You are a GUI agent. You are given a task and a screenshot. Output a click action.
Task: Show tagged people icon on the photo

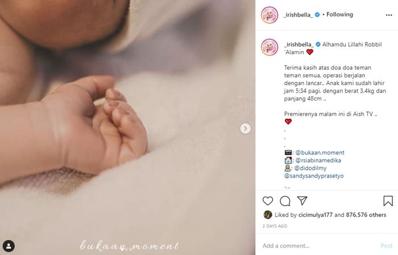click(9, 246)
